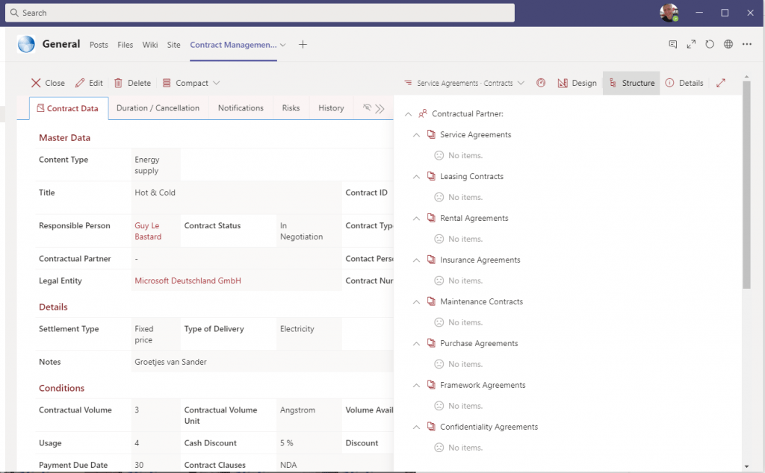Switch to the Notifications tab
This screenshot has width=765, height=473.
[240, 107]
